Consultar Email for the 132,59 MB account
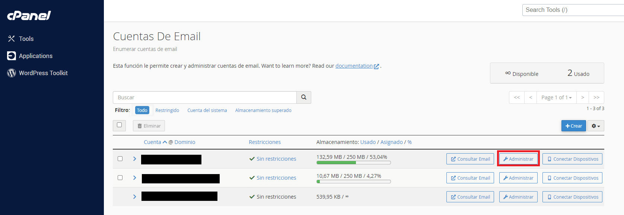The height and width of the screenshot is (215, 624). coord(470,159)
